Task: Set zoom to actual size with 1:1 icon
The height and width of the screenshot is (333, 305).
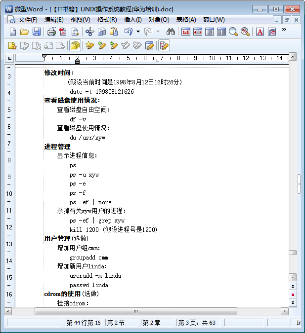Action: pos(186,32)
